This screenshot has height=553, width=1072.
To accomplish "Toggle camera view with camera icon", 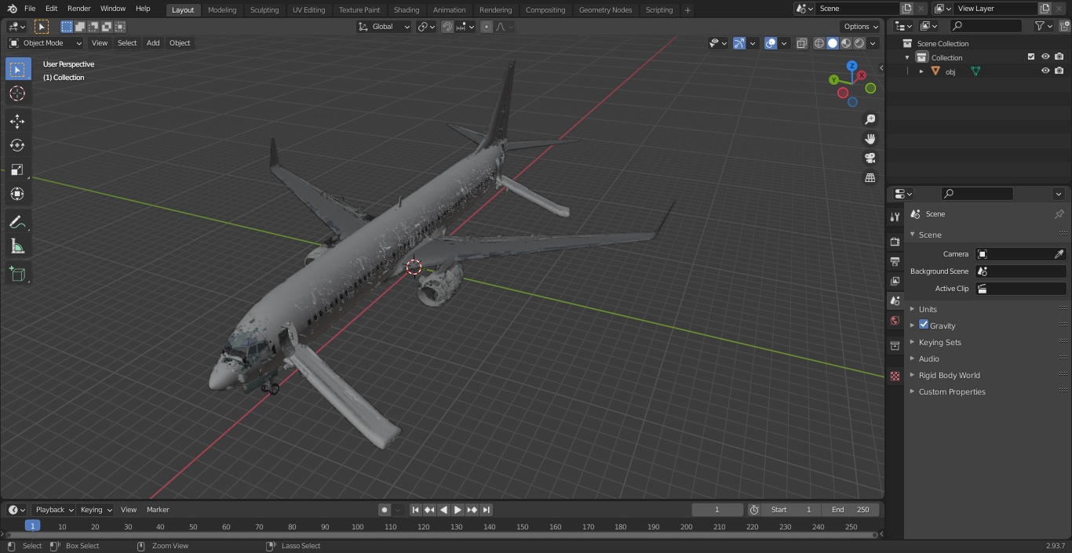I will 870,158.
